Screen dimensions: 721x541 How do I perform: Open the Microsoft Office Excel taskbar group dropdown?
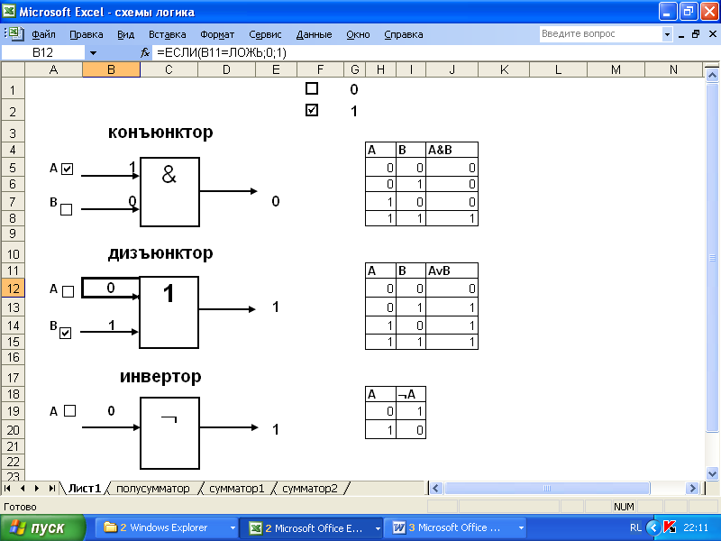tap(378, 527)
